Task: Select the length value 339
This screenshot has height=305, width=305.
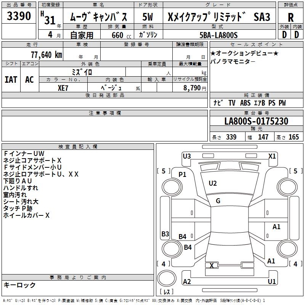Action: [231, 137]
